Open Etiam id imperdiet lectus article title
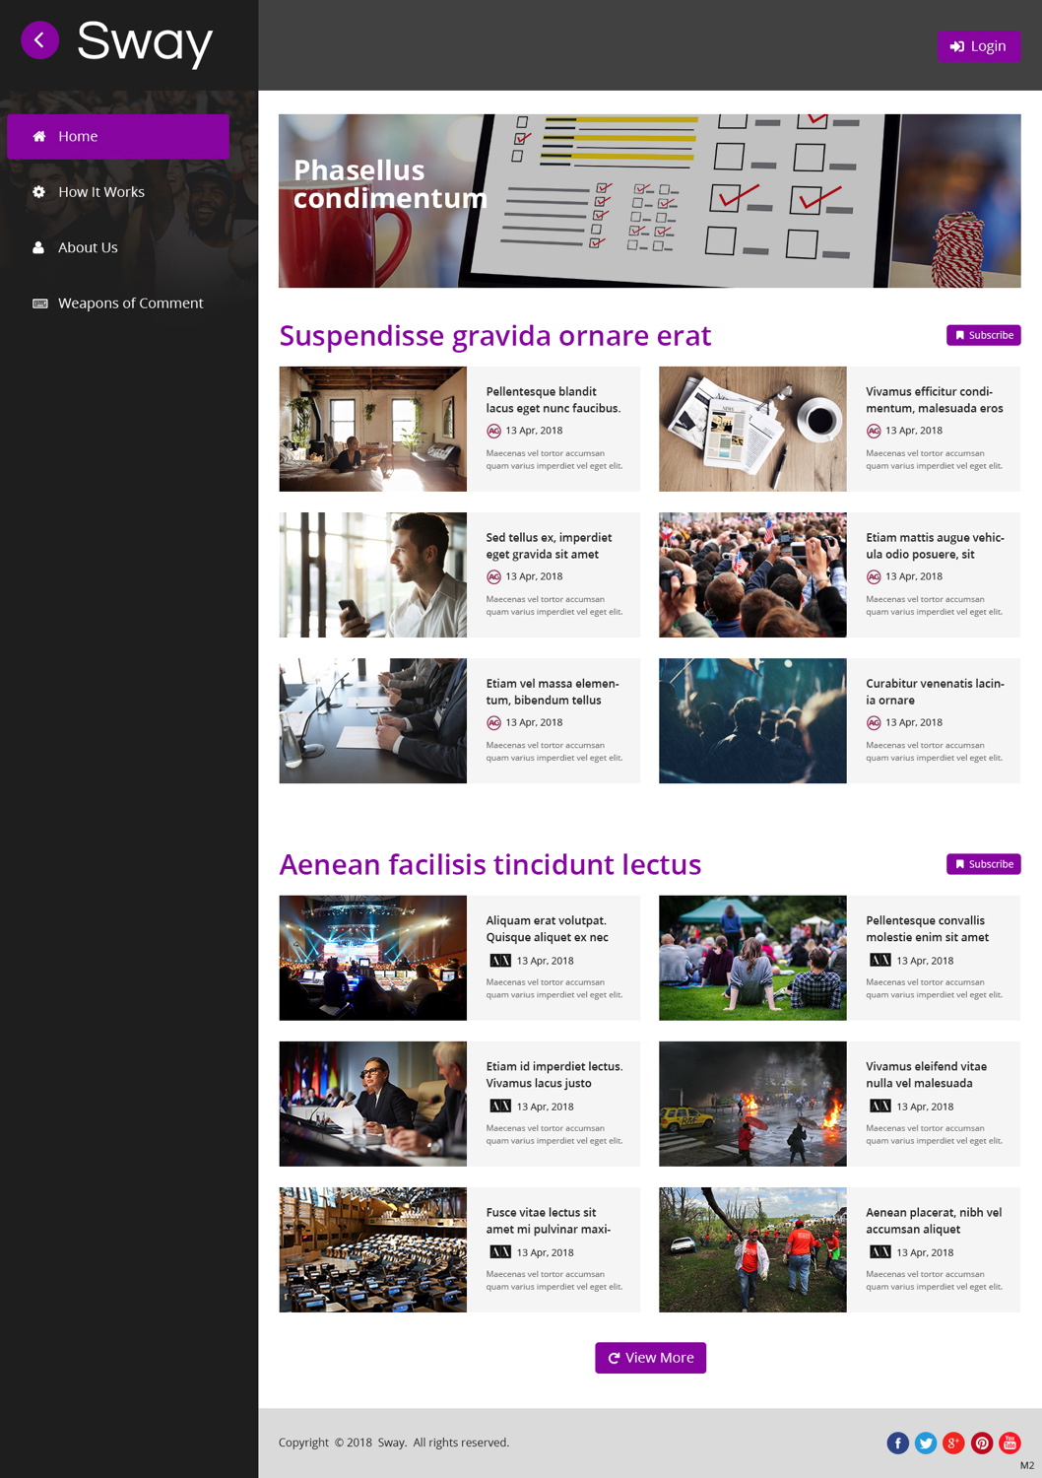Screen dimensions: 1042x1478 pos(554,1075)
